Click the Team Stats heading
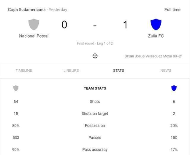This screenshot has width=190, height=155. pyautogui.click(x=95, y=88)
